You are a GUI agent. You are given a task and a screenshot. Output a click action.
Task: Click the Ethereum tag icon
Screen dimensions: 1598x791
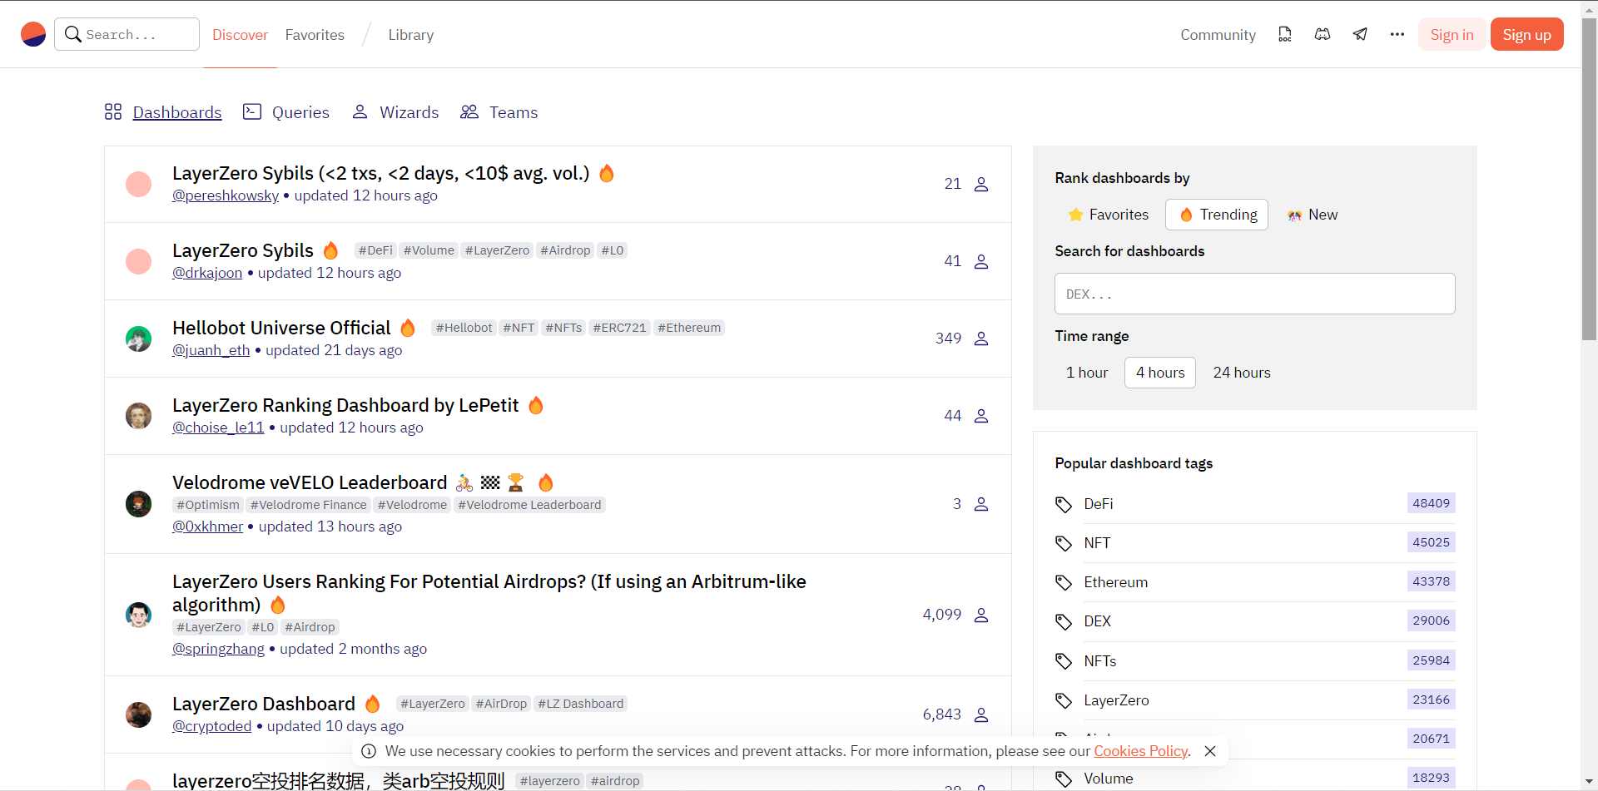(1064, 582)
